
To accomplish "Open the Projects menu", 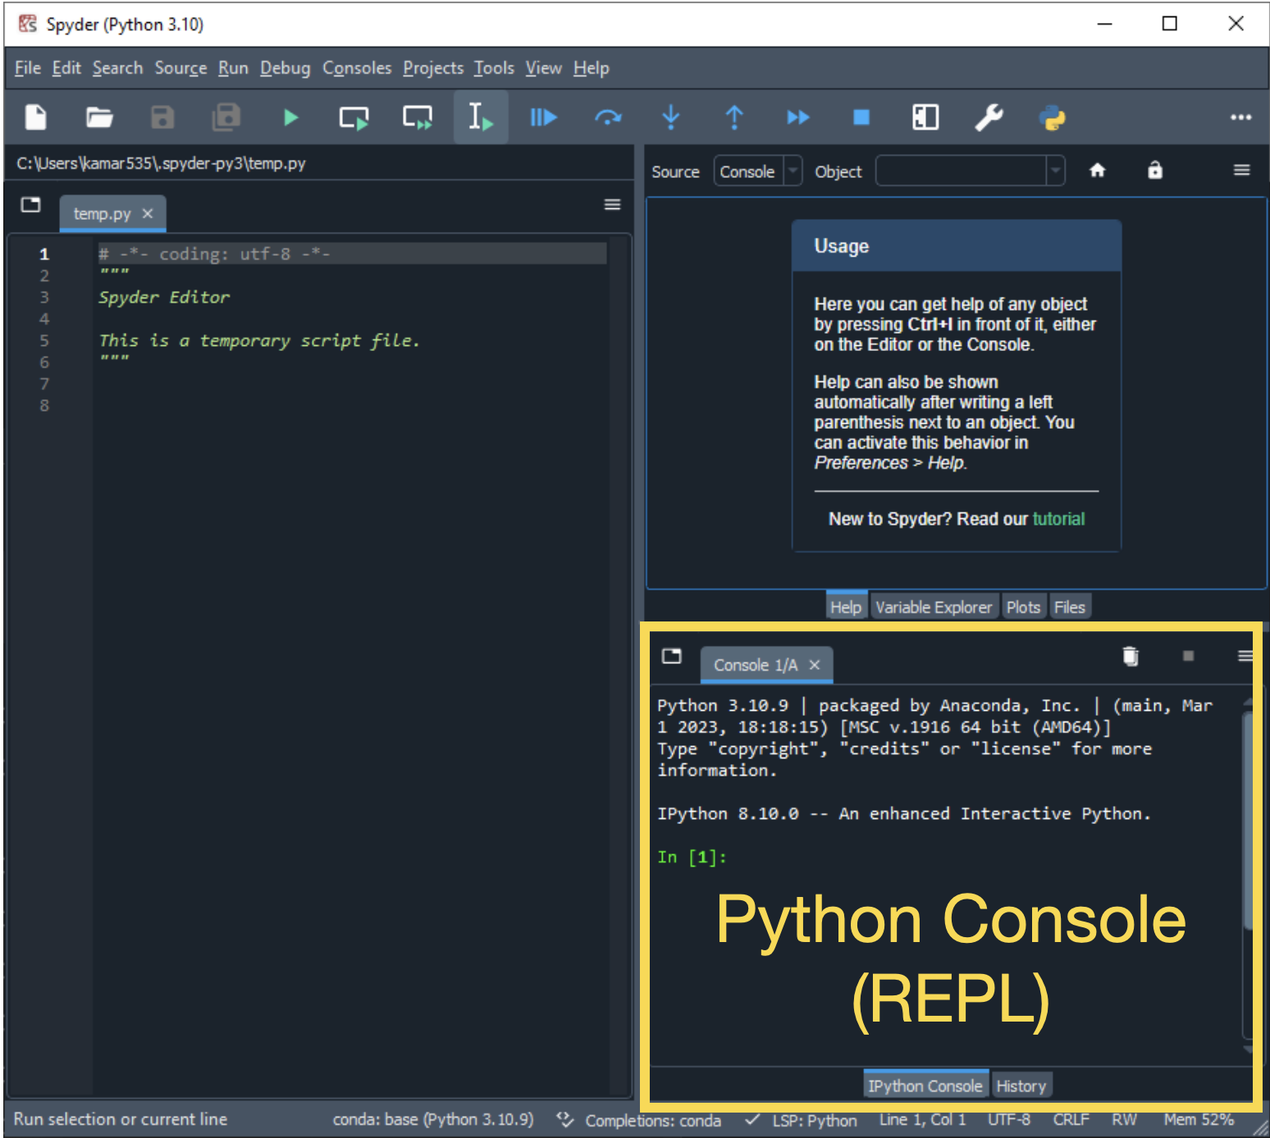I will pyautogui.click(x=433, y=68).
